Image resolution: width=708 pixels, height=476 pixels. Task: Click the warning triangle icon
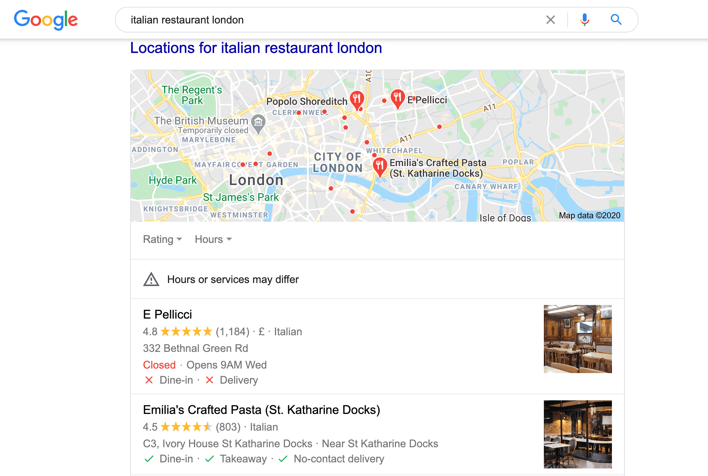[x=151, y=280]
